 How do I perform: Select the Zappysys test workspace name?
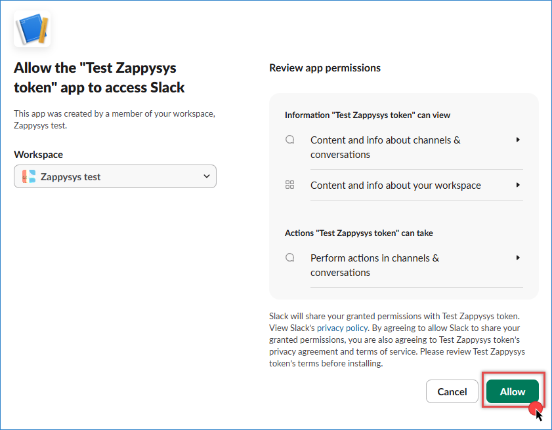[71, 176]
